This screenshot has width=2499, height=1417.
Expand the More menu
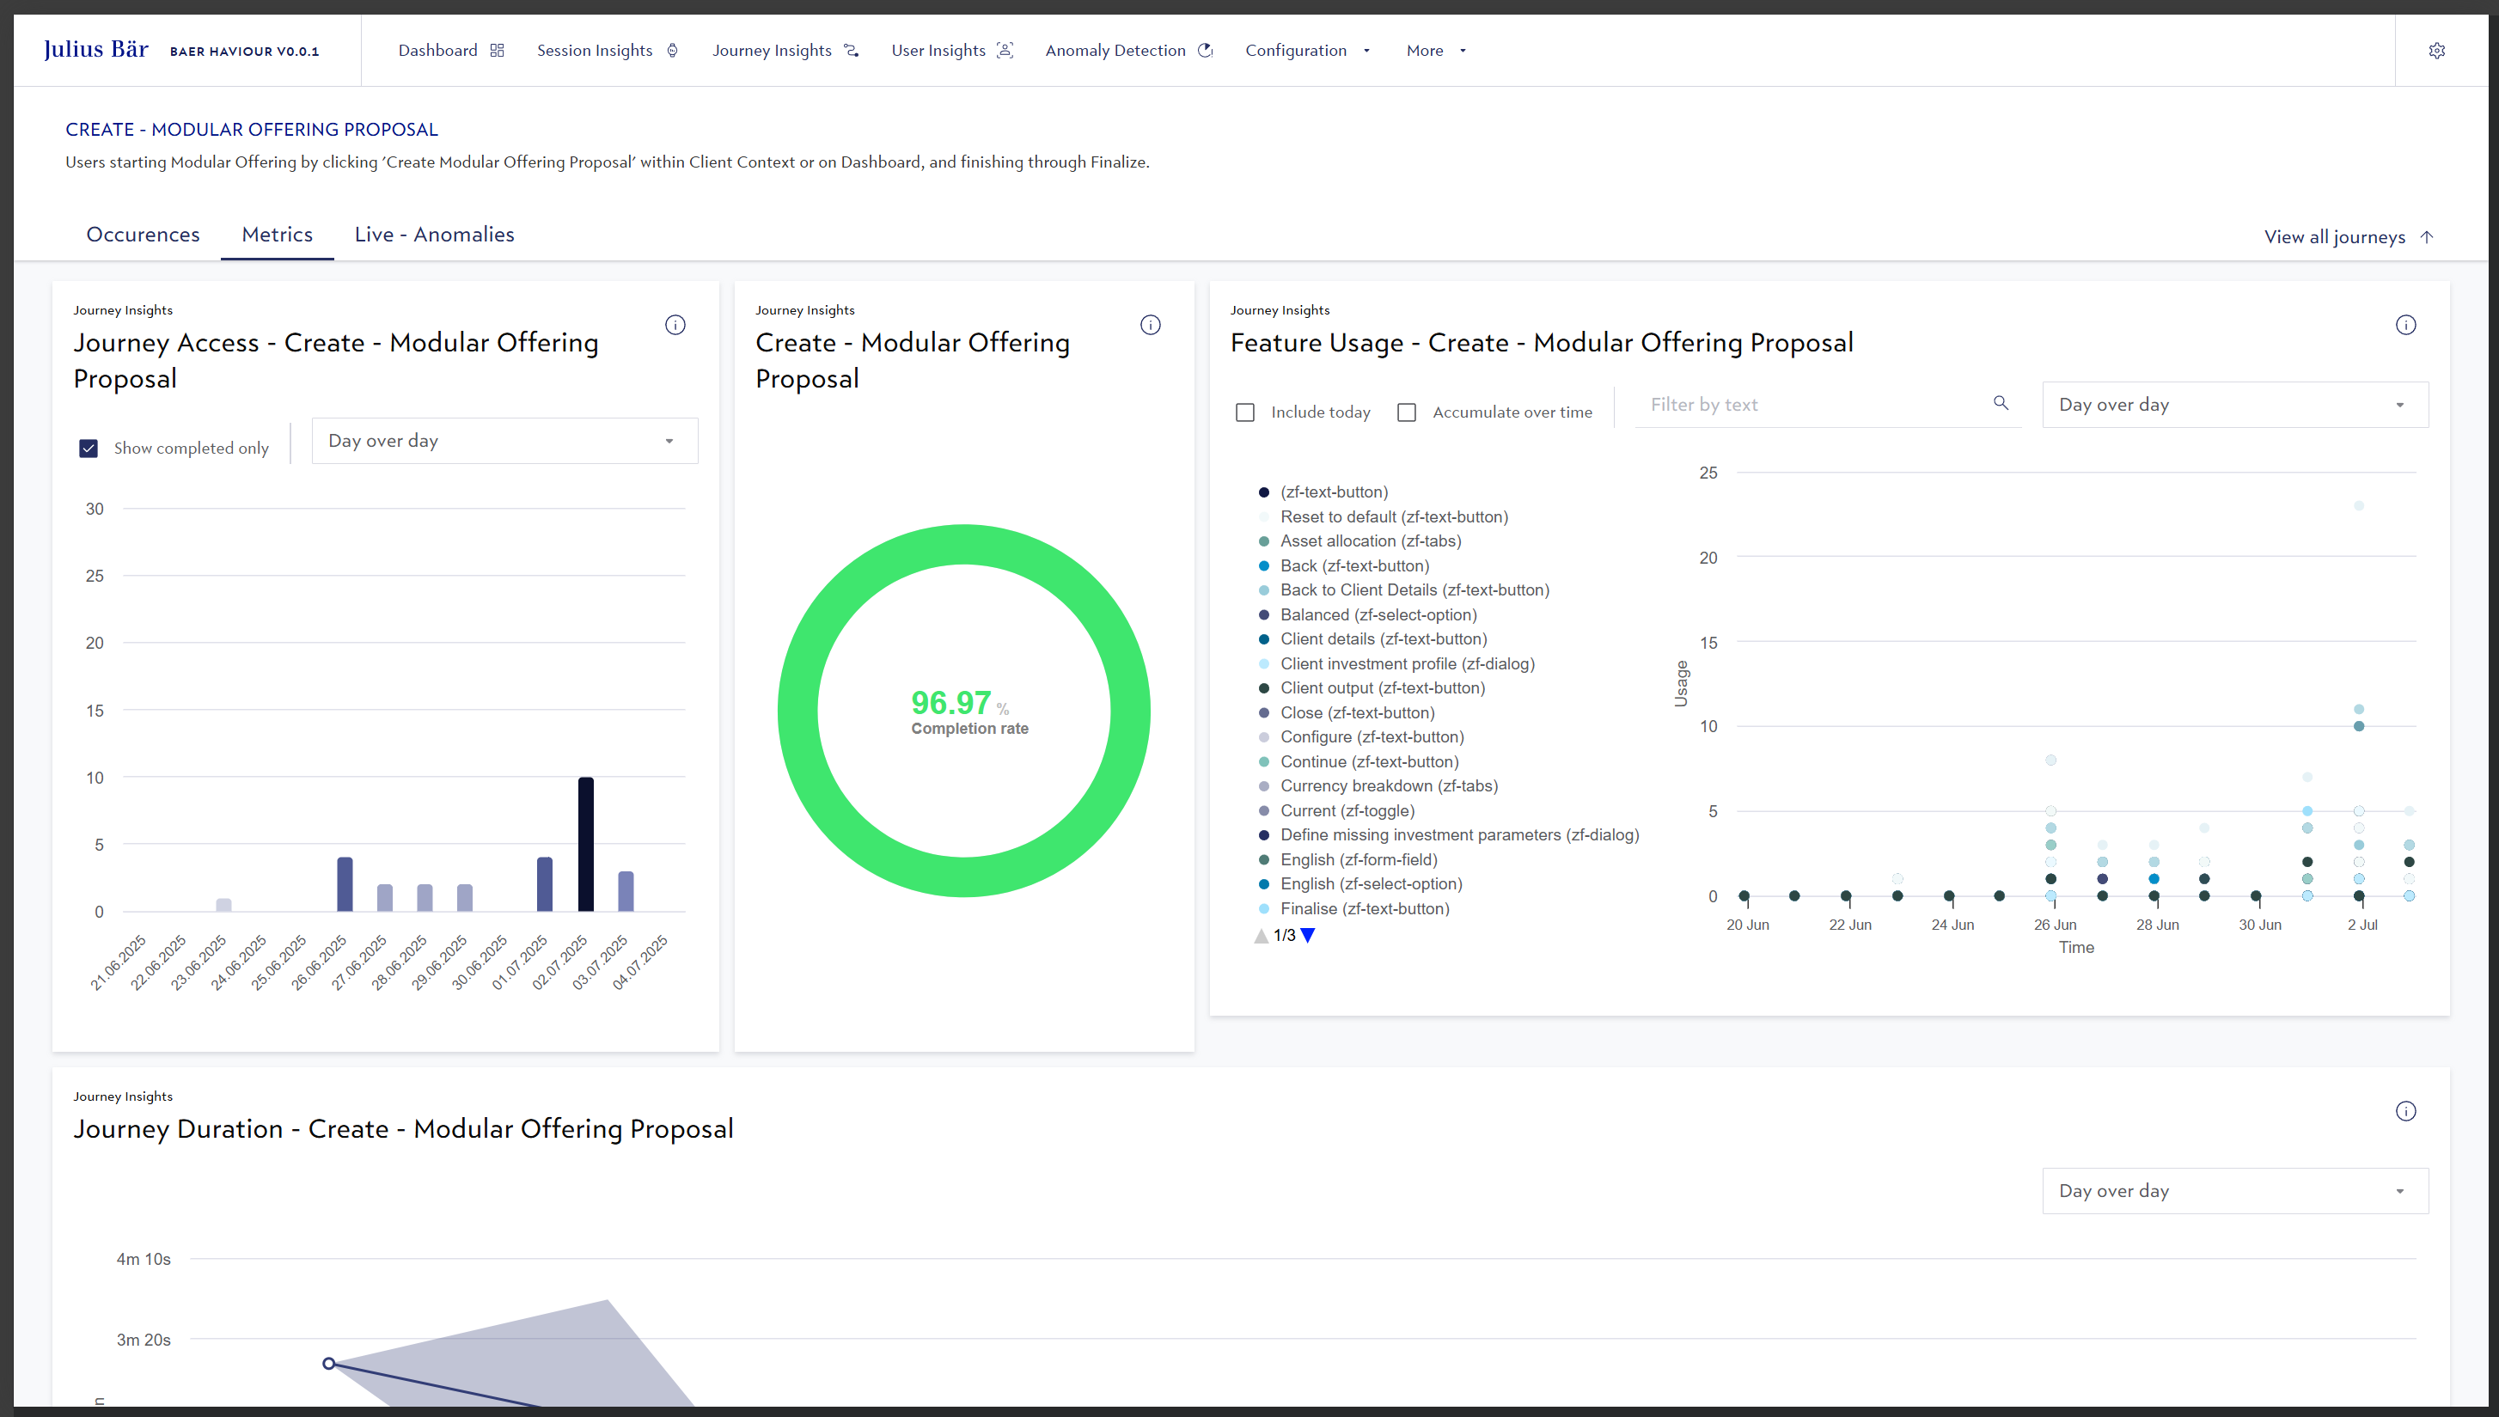pyautogui.click(x=1436, y=51)
